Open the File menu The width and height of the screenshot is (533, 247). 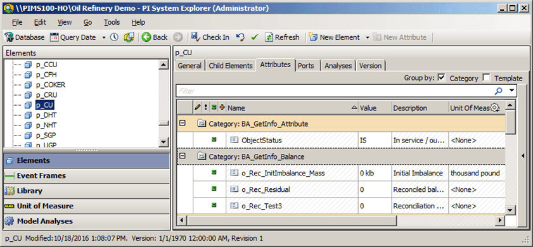[x=17, y=22]
